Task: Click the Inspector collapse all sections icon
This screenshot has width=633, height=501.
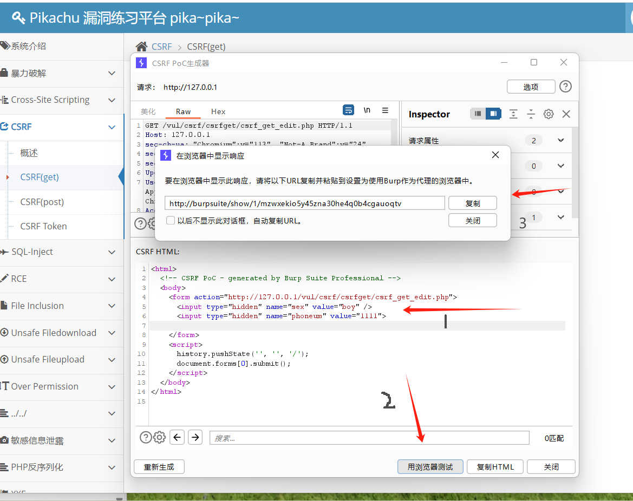Action: 531,114
